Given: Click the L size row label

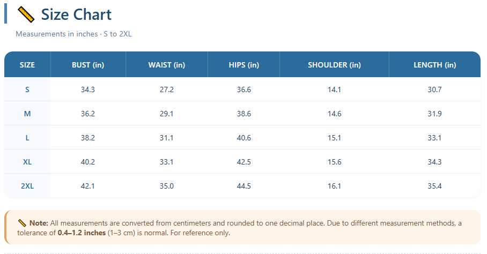Looking at the screenshot, I should tap(27, 138).
